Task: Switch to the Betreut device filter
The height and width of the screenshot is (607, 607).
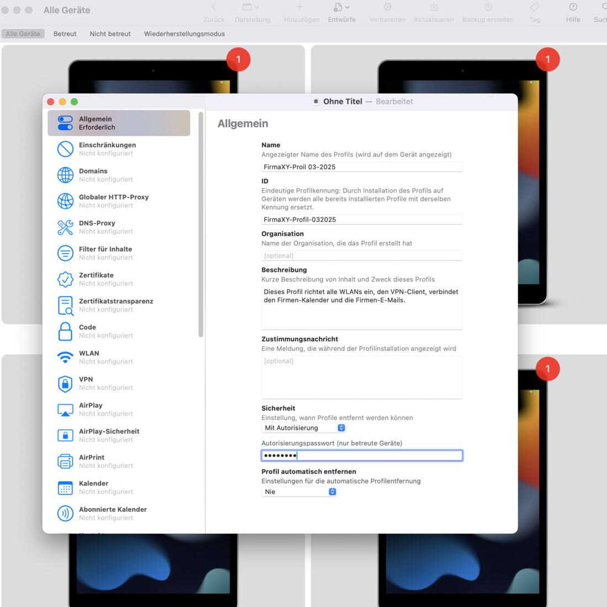Action: (65, 34)
